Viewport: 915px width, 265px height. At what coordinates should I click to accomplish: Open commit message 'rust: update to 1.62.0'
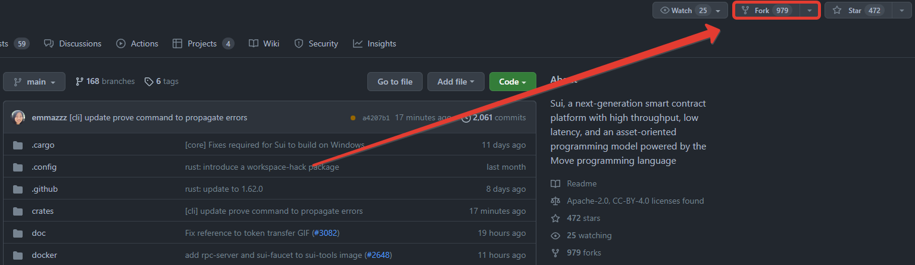coord(224,189)
